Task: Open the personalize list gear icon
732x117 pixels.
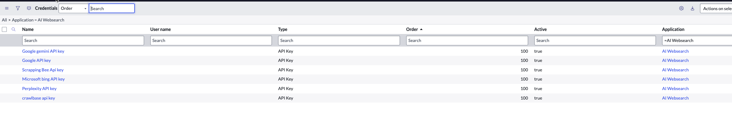Action: pos(681,8)
